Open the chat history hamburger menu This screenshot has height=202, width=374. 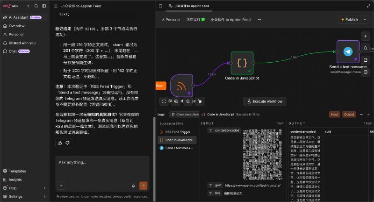[56, 6]
